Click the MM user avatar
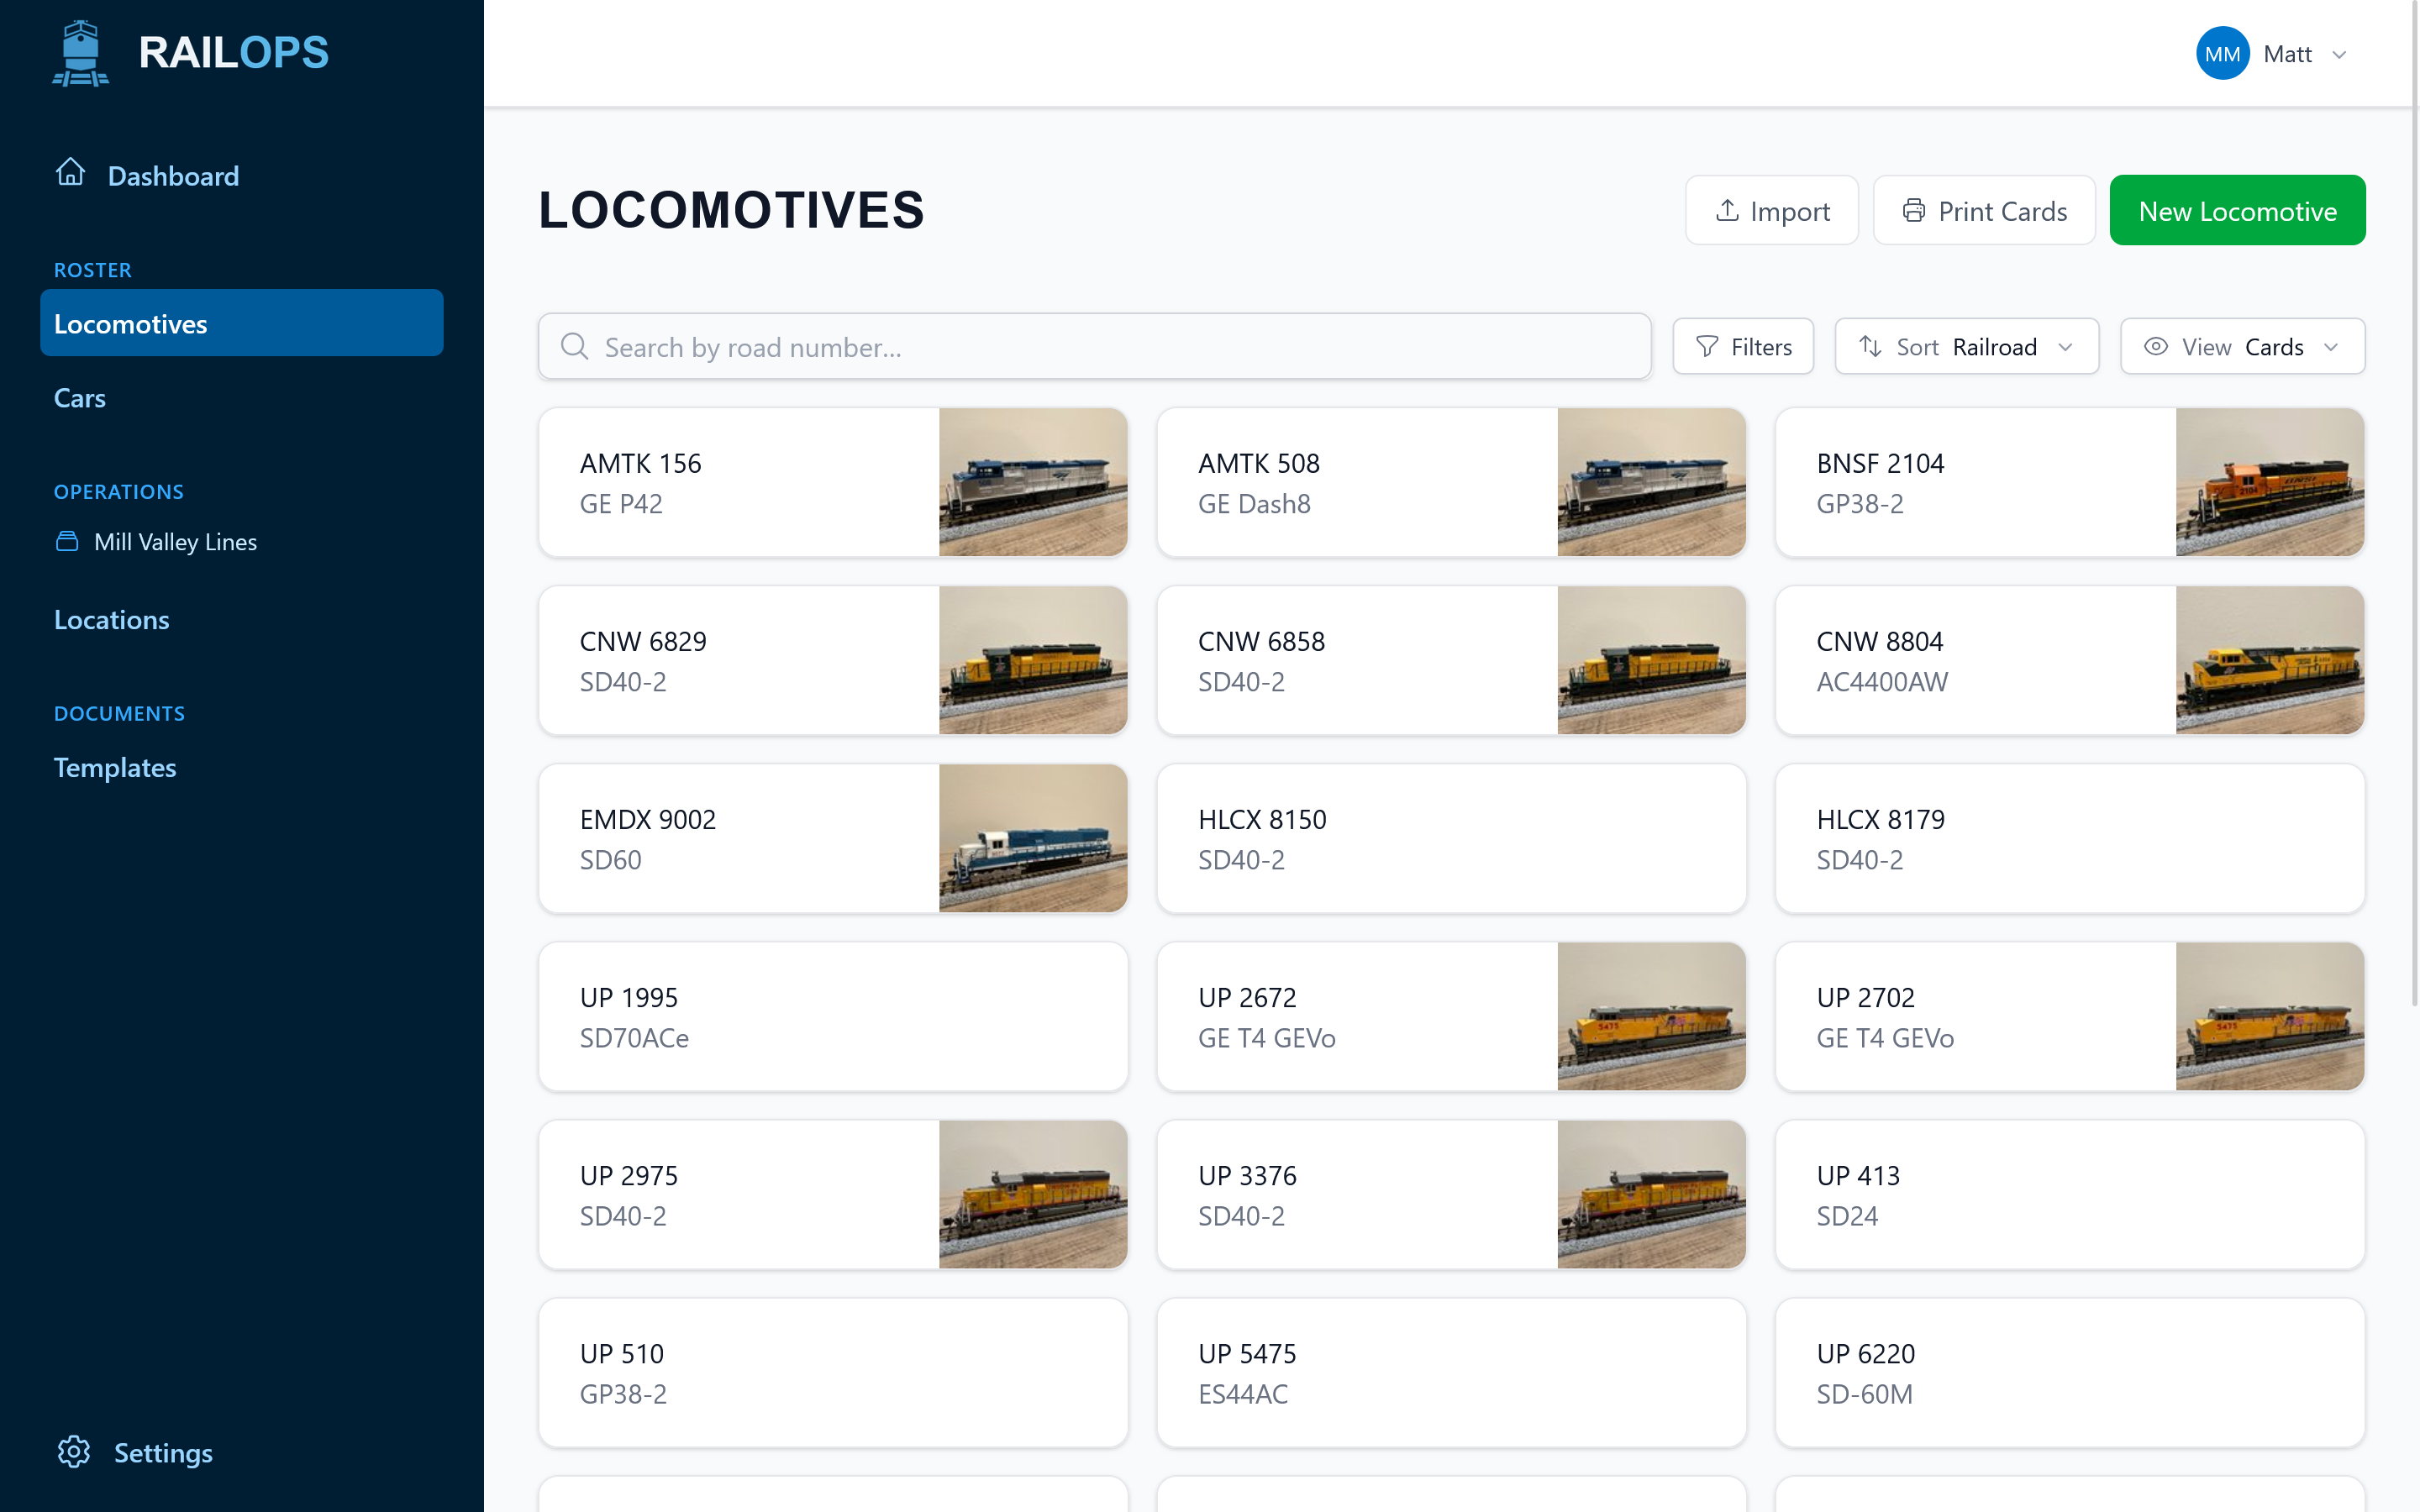The height and width of the screenshot is (1512, 2420). 2222,53
